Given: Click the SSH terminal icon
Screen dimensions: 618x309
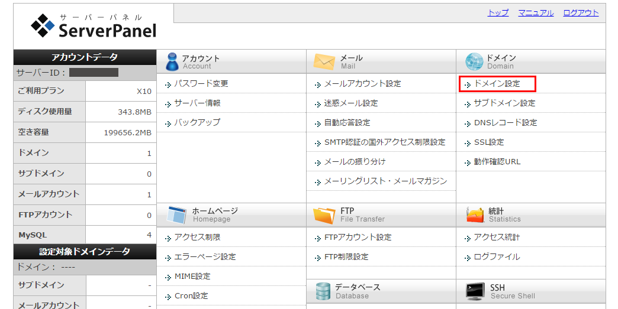Looking at the screenshot, I should point(475,291).
